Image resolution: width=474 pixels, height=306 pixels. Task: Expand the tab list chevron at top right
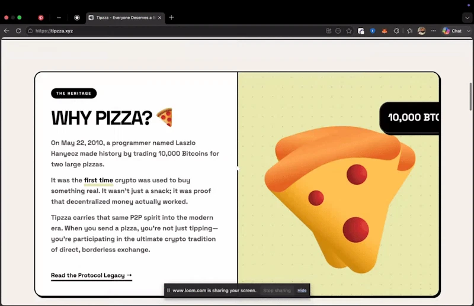(467, 18)
